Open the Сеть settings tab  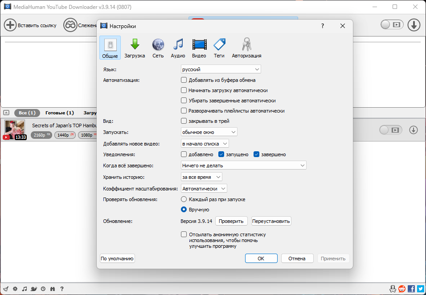[158, 48]
